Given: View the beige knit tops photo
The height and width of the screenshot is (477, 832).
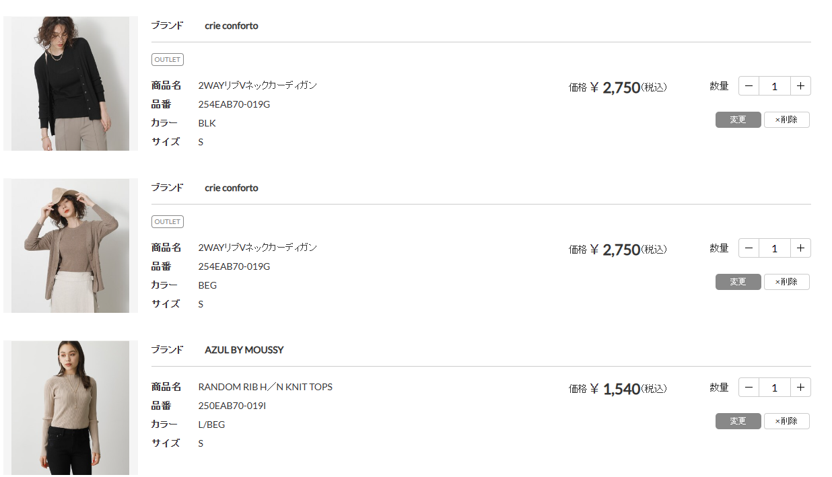Looking at the screenshot, I should tap(70, 408).
